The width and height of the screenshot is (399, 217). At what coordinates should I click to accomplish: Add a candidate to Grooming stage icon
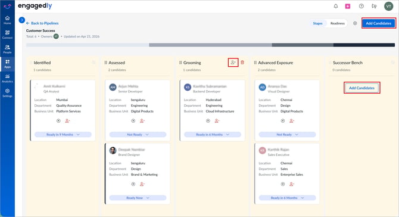(x=233, y=63)
